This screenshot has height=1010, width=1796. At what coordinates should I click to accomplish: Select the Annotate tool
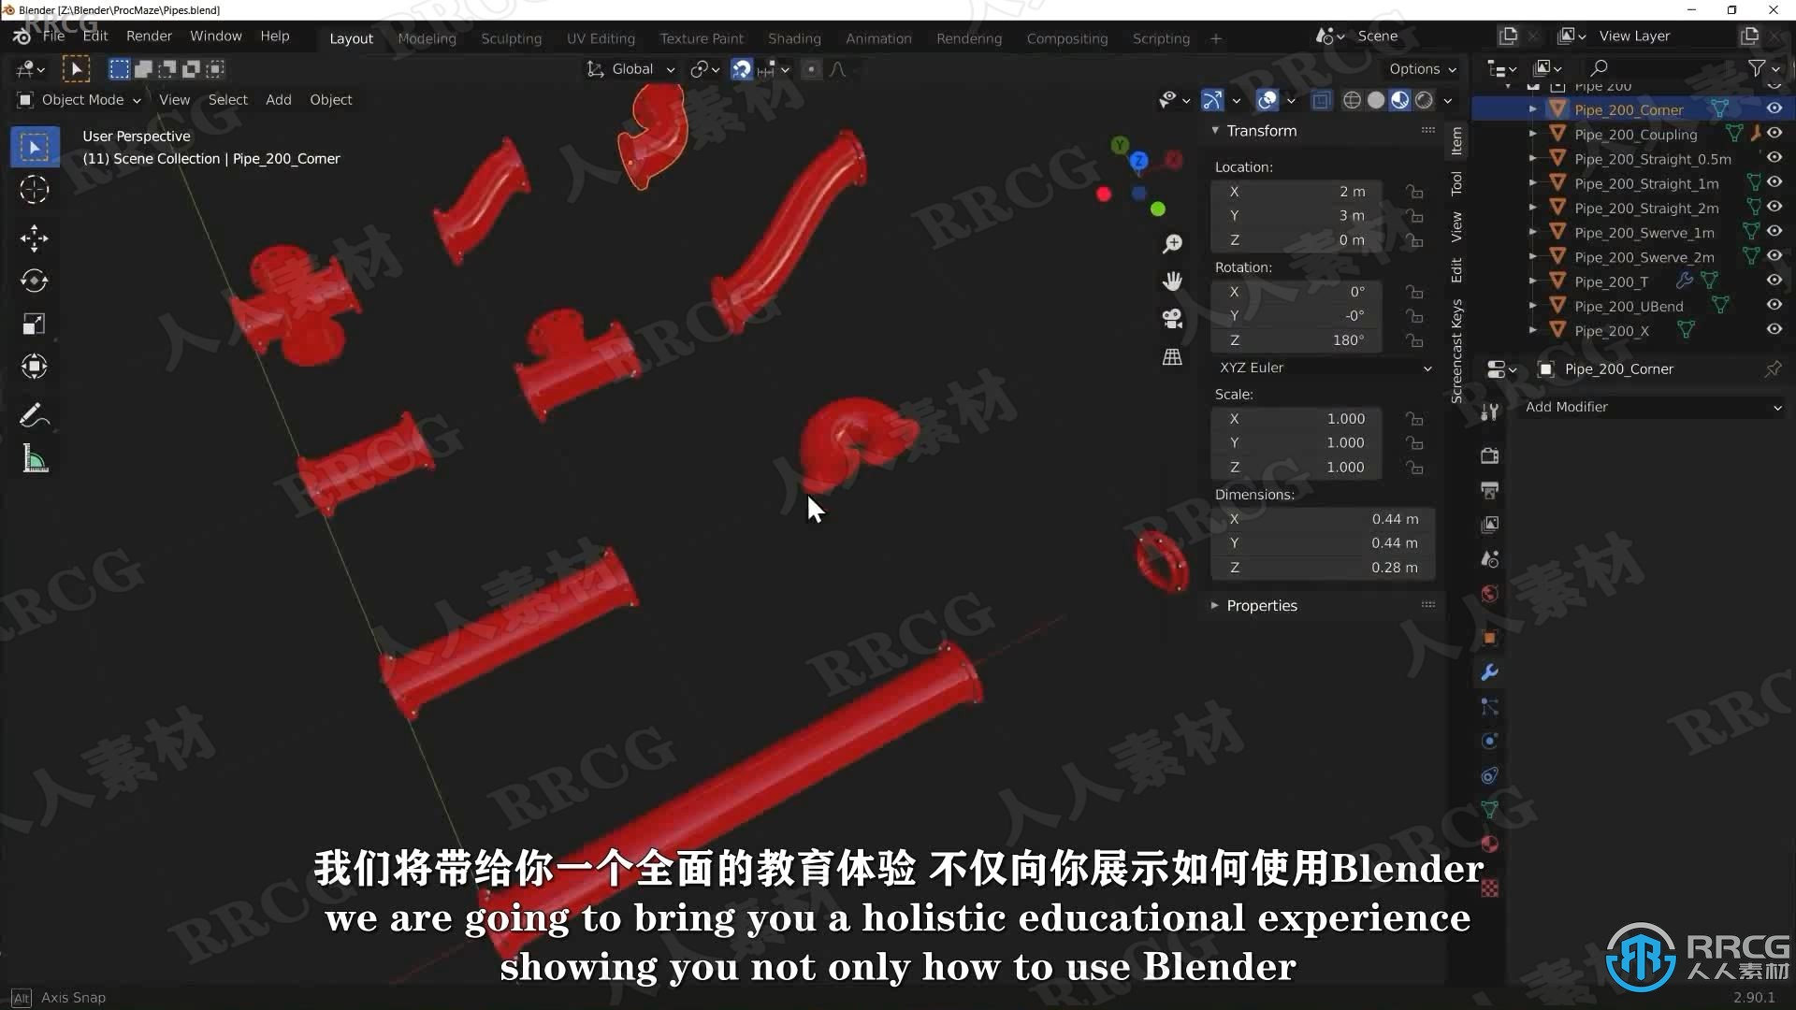35,415
